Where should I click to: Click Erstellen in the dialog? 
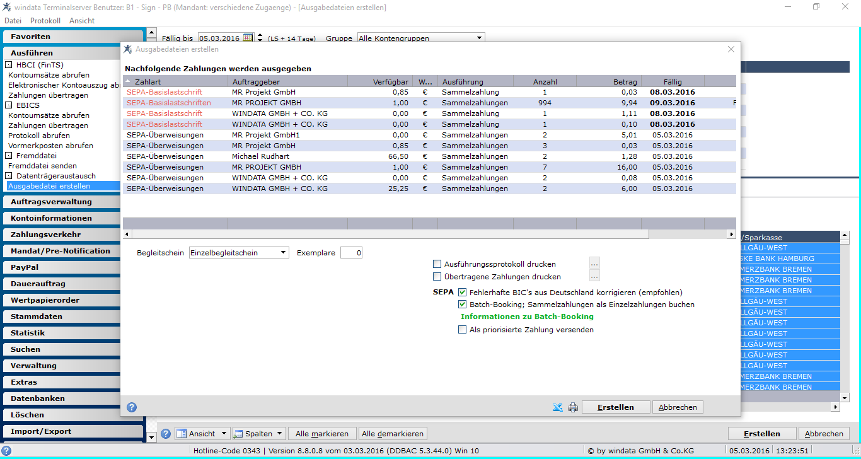point(616,407)
